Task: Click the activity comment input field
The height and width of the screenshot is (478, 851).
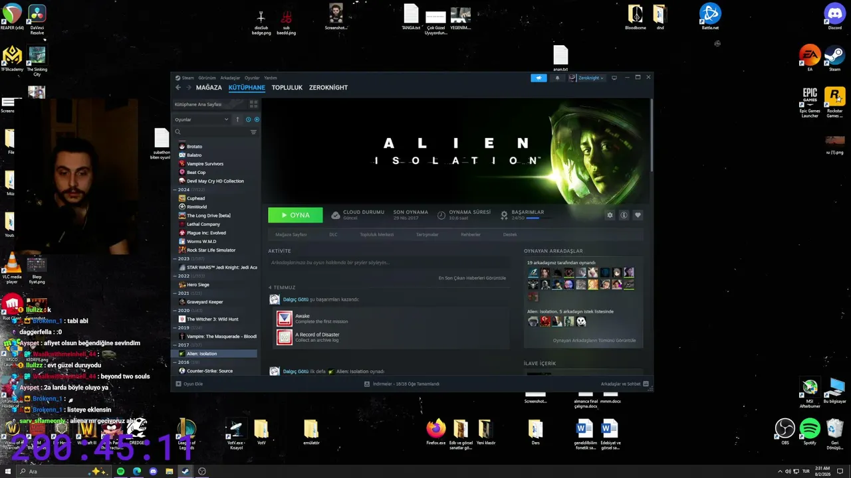Action: click(388, 263)
